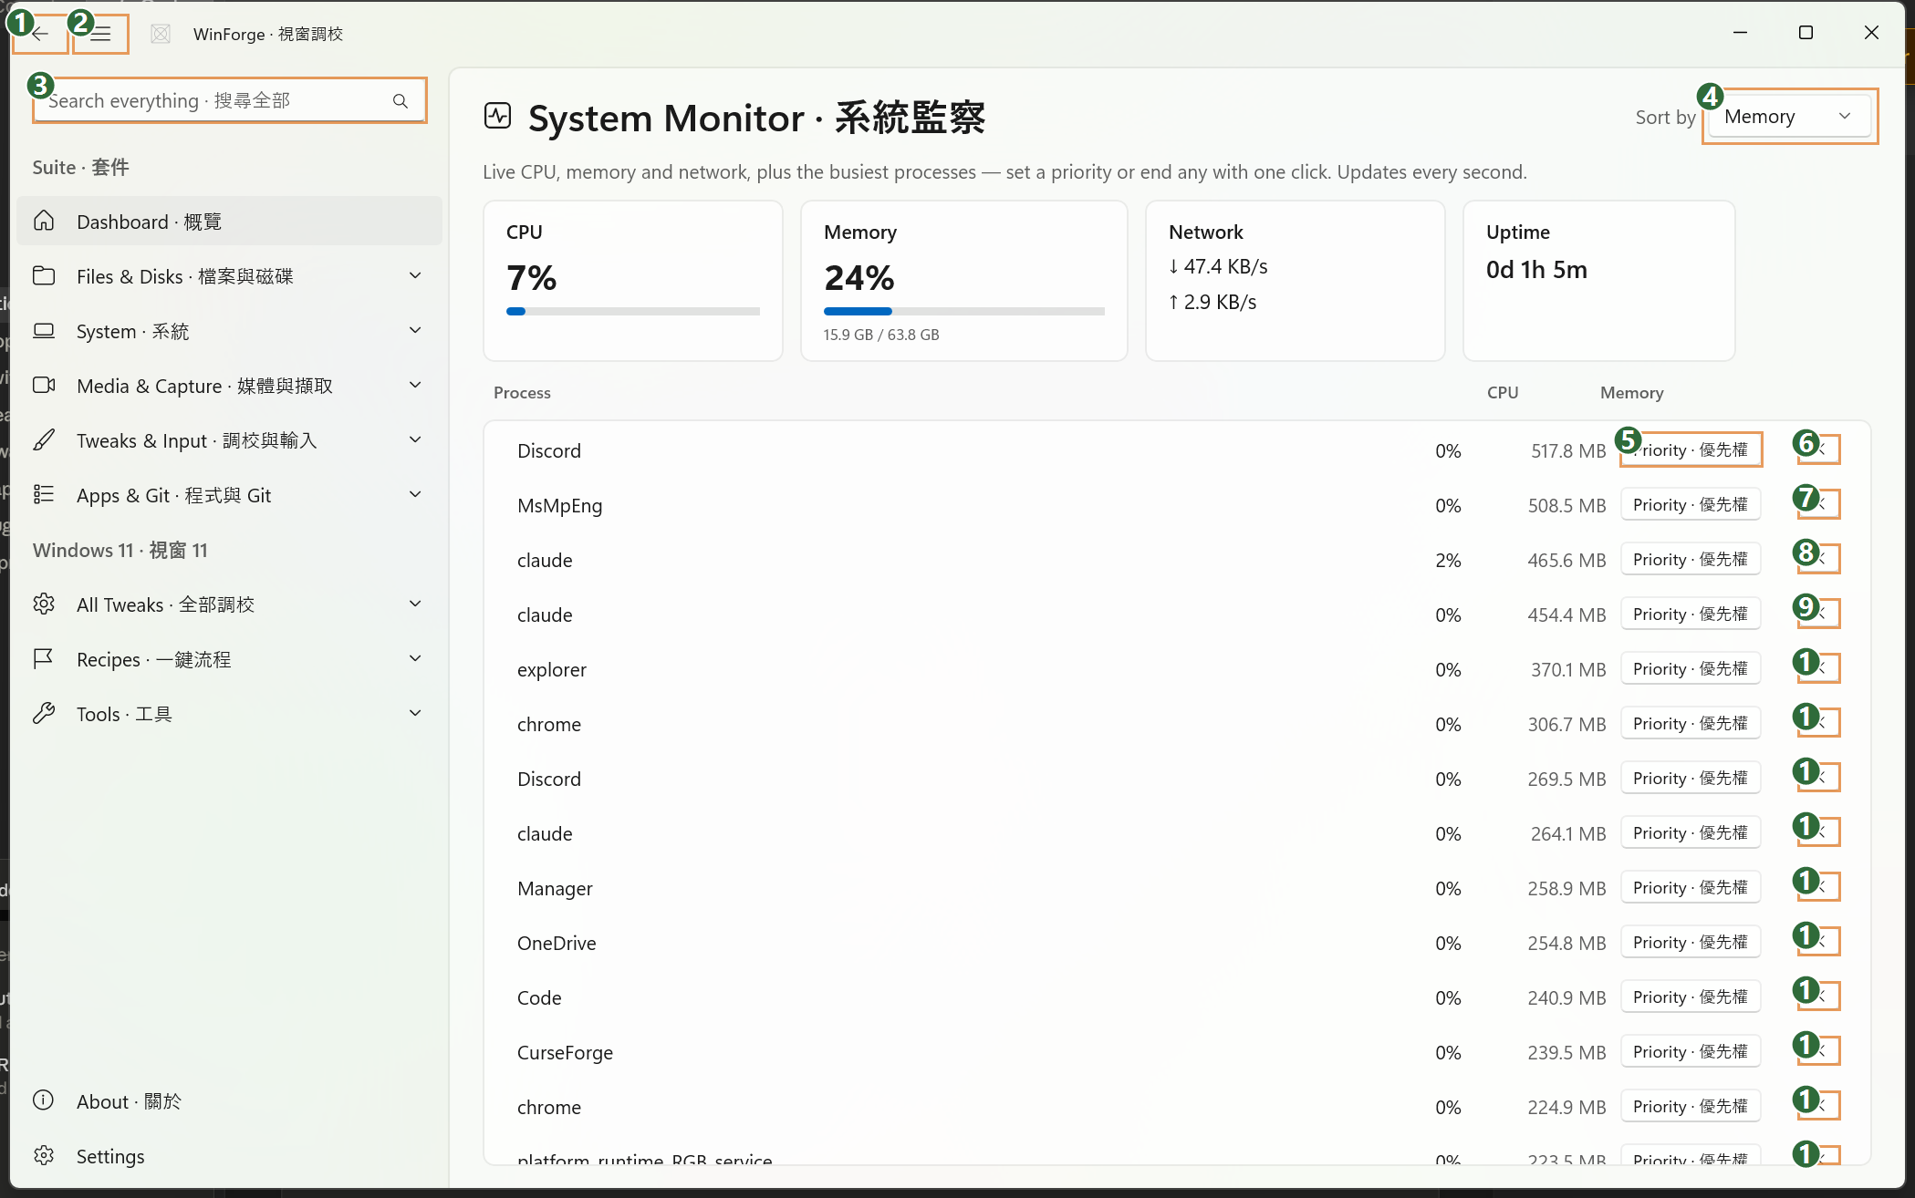This screenshot has height=1198, width=1915.
Task: Click the '↑ 2.9 KB/s' upload rate
Action: (x=1212, y=303)
